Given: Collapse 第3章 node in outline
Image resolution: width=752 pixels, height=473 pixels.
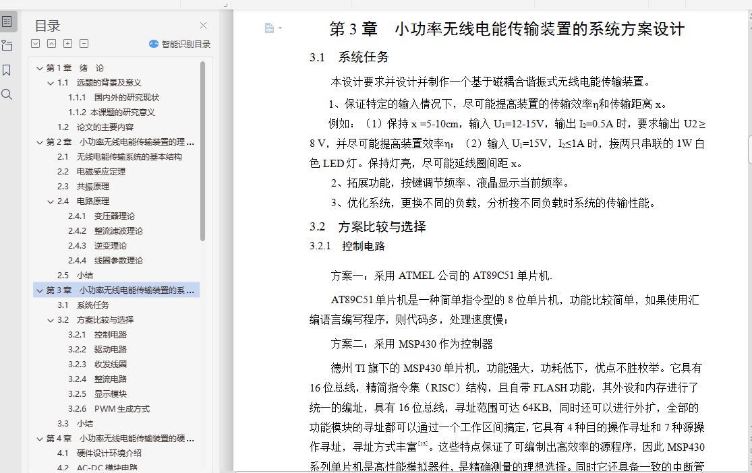Looking at the screenshot, I should [40, 290].
